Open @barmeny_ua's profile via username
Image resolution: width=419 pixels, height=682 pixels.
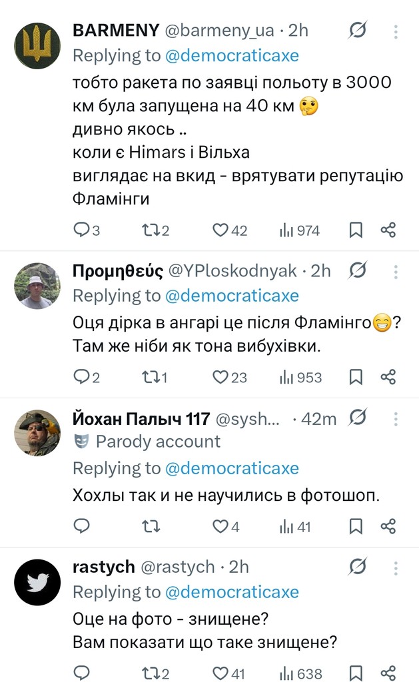(201, 30)
